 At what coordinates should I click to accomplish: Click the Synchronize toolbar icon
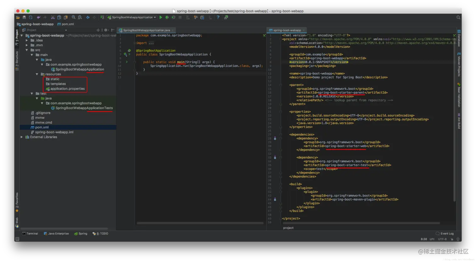point(31,18)
